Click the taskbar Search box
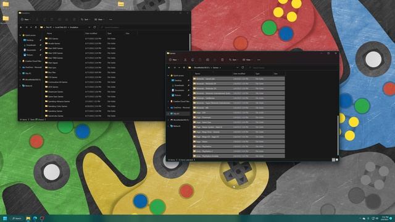 click(17, 218)
